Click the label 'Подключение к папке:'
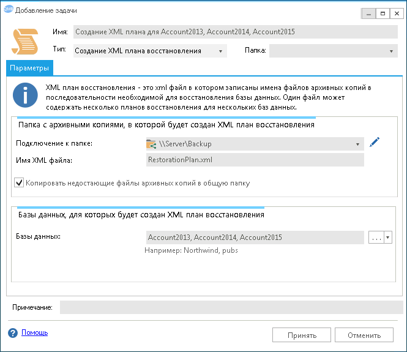407x352 pixels. (54, 143)
